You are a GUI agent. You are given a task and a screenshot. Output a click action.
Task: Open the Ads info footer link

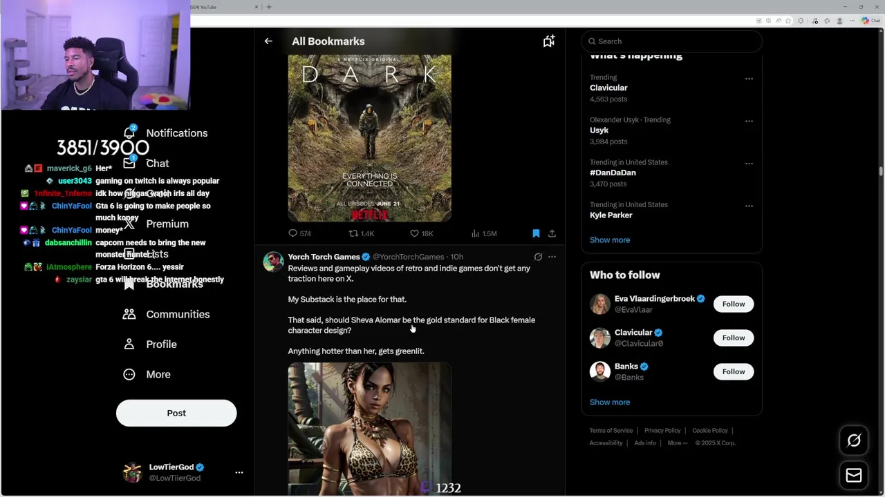coord(645,443)
